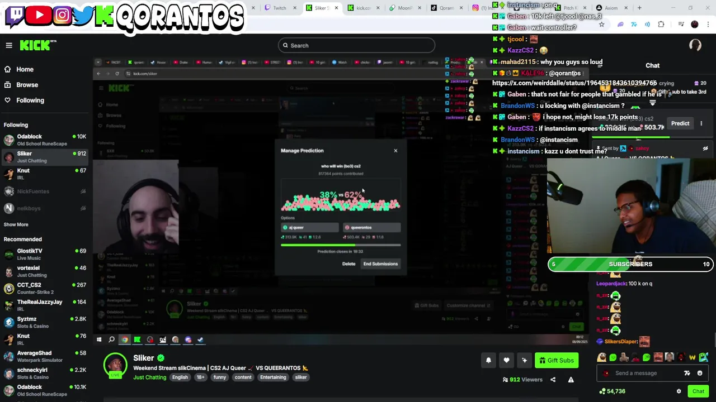Select the 18+ tag

[200, 377]
